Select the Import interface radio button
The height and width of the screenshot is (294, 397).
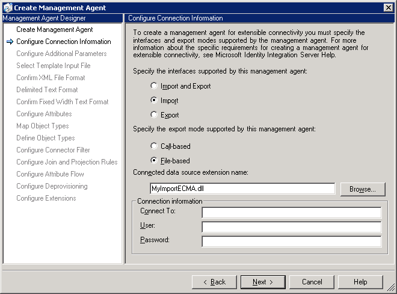[153, 100]
